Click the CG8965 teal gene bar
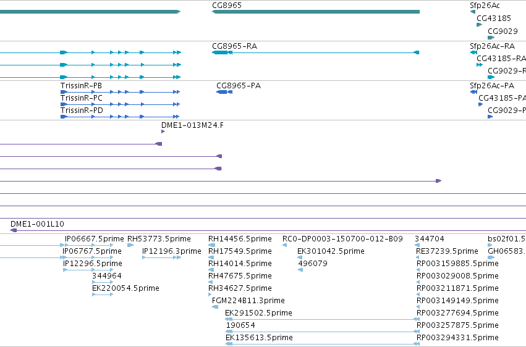This screenshot has width=526, height=347. pyautogui.click(x=316, y=12)
